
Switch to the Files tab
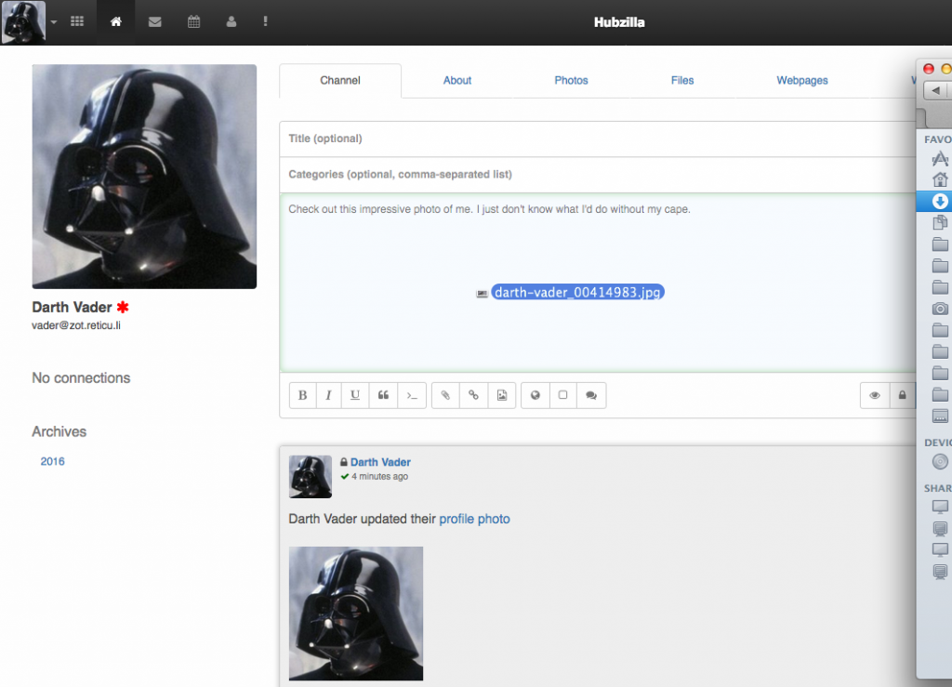pos(682,81)
